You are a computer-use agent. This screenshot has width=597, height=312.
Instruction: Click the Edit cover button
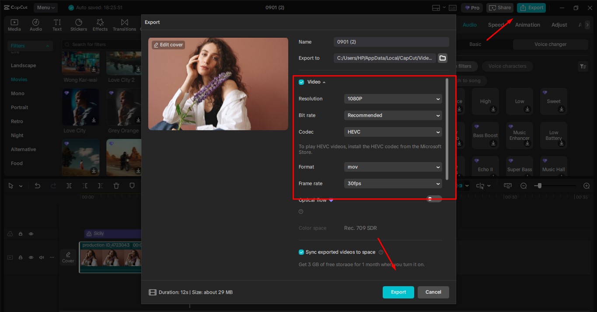coord(168,45)
